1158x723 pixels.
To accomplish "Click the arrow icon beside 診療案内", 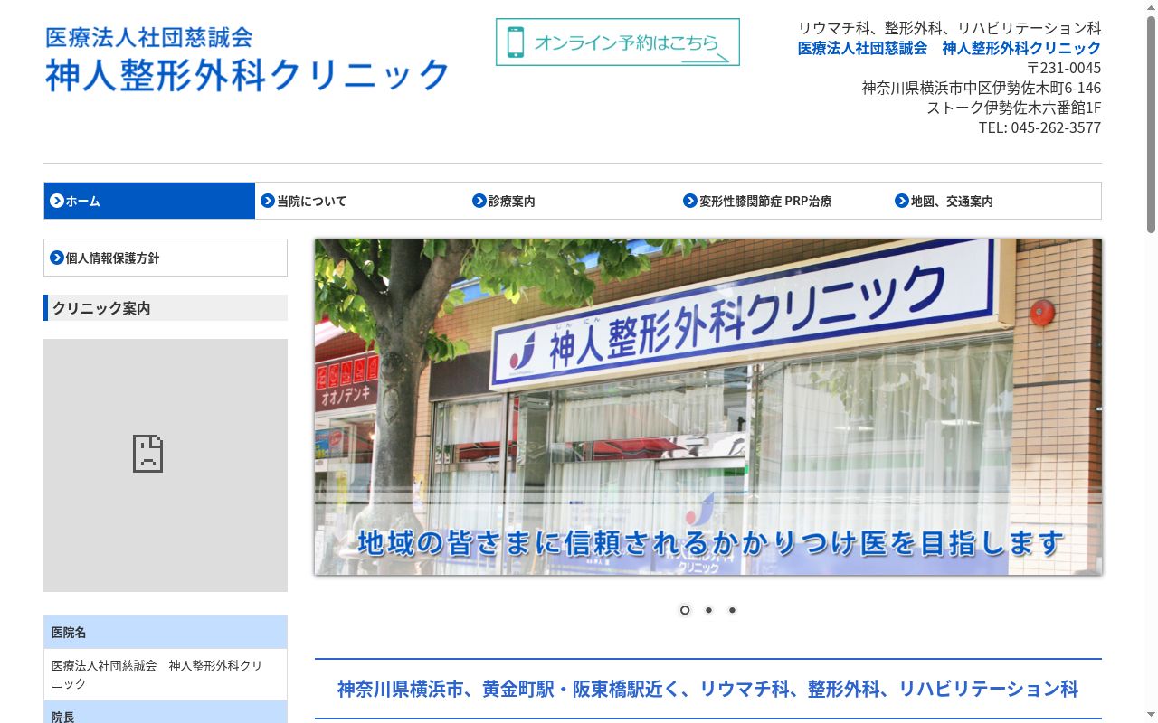I will pyautogui.click(x=479, y=201).
